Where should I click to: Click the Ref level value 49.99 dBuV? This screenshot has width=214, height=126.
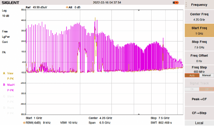coord(40,7)
